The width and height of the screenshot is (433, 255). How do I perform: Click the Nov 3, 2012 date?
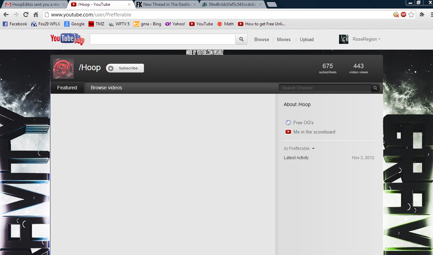point(363,158)
